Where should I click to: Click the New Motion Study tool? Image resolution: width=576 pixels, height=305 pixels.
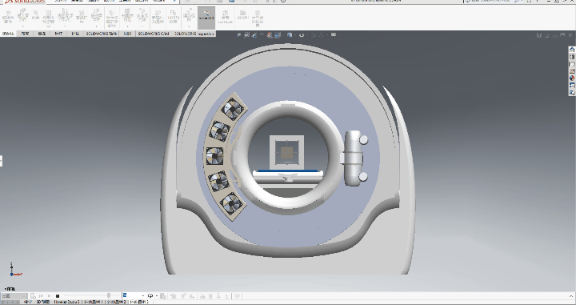pyautogui.click(x=158, y=18)
